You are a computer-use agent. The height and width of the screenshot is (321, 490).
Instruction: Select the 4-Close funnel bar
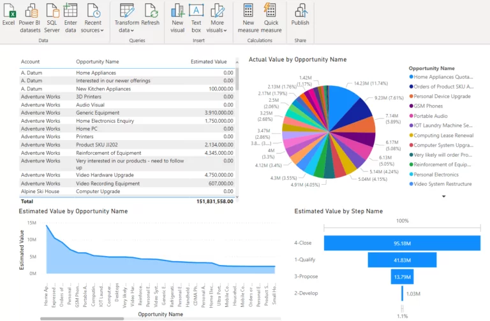pos(402,243)
